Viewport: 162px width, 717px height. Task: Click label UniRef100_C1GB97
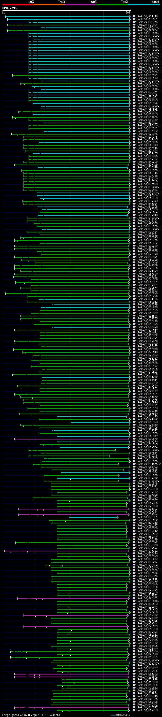click(145, 431)
